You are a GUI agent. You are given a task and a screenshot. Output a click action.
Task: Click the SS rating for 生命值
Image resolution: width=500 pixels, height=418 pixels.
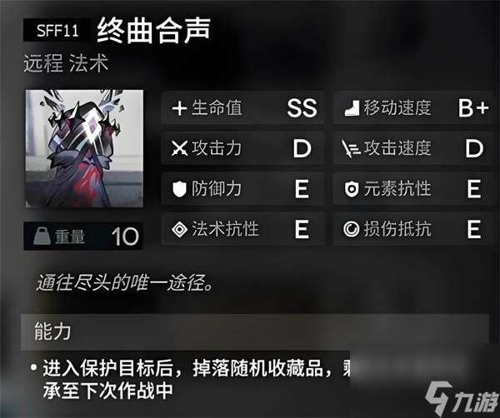(x=302, y=108)
